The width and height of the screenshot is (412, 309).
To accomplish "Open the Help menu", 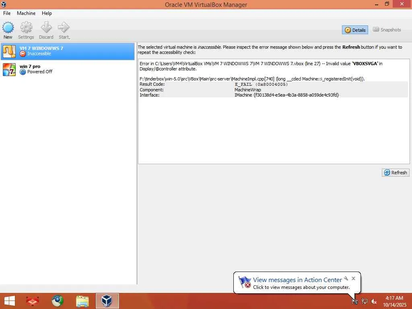I will [47, 13].
